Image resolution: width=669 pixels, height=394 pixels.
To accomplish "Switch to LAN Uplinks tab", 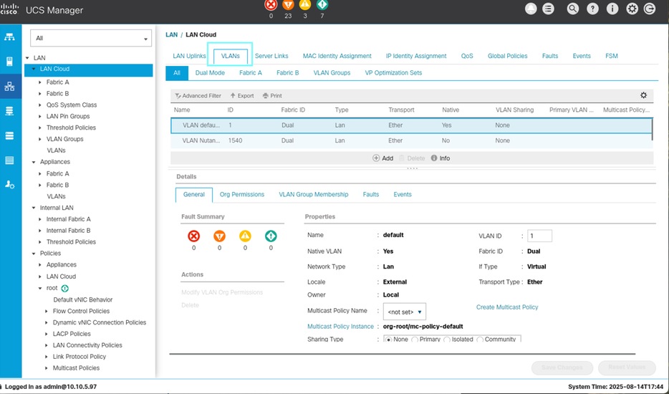I will [x=189, y=56].
